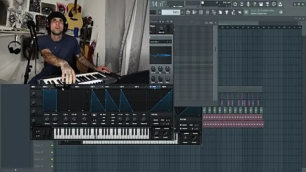
Task: Click the Serum filter waveform display
Action: point(161,55)
